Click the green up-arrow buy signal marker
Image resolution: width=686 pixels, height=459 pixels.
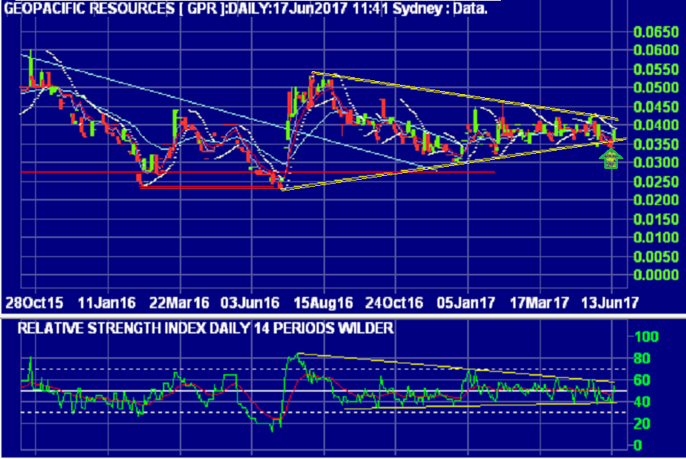click(611, 158)
